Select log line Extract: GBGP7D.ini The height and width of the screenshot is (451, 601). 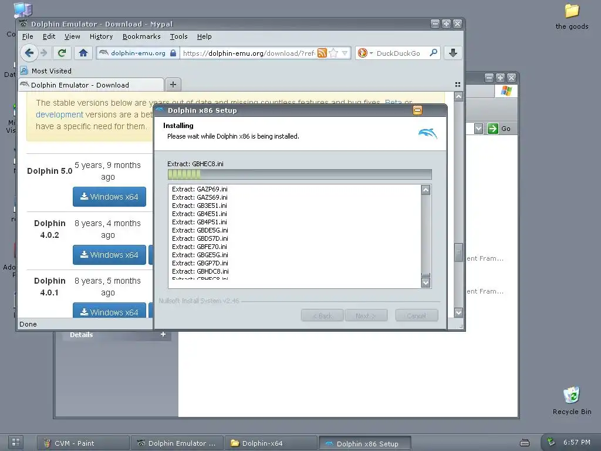(200, 263)
